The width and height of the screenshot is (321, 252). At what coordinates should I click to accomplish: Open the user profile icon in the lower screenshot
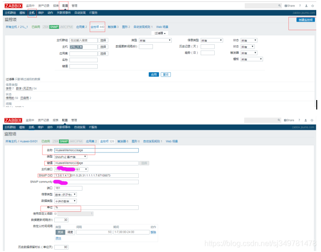click(x=305, y=120)
